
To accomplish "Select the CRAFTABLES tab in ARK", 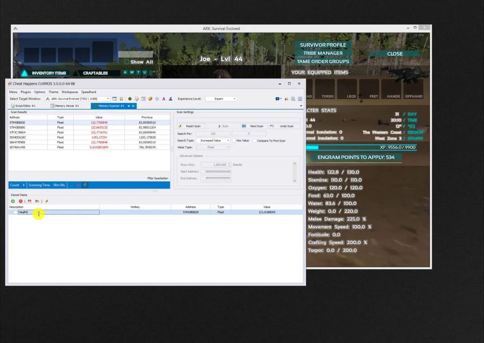I will pos(95,73).
